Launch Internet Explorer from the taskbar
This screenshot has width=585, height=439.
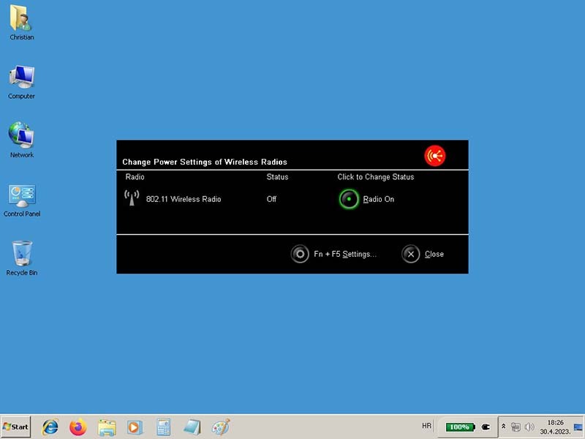pyautogui.click(x=50, y=427)
